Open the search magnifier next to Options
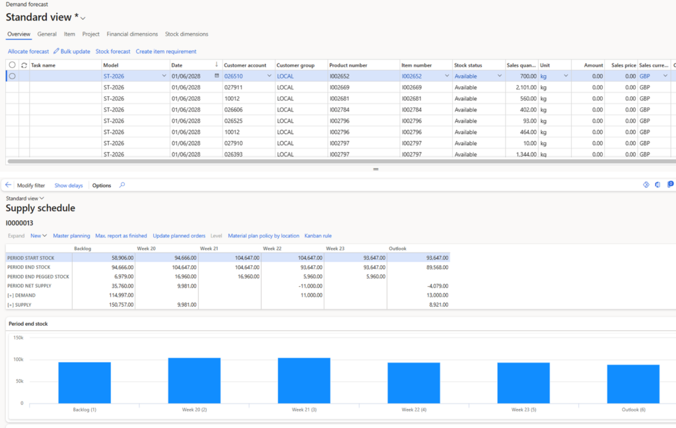676x428 pixels. click(x=122, y=185)
